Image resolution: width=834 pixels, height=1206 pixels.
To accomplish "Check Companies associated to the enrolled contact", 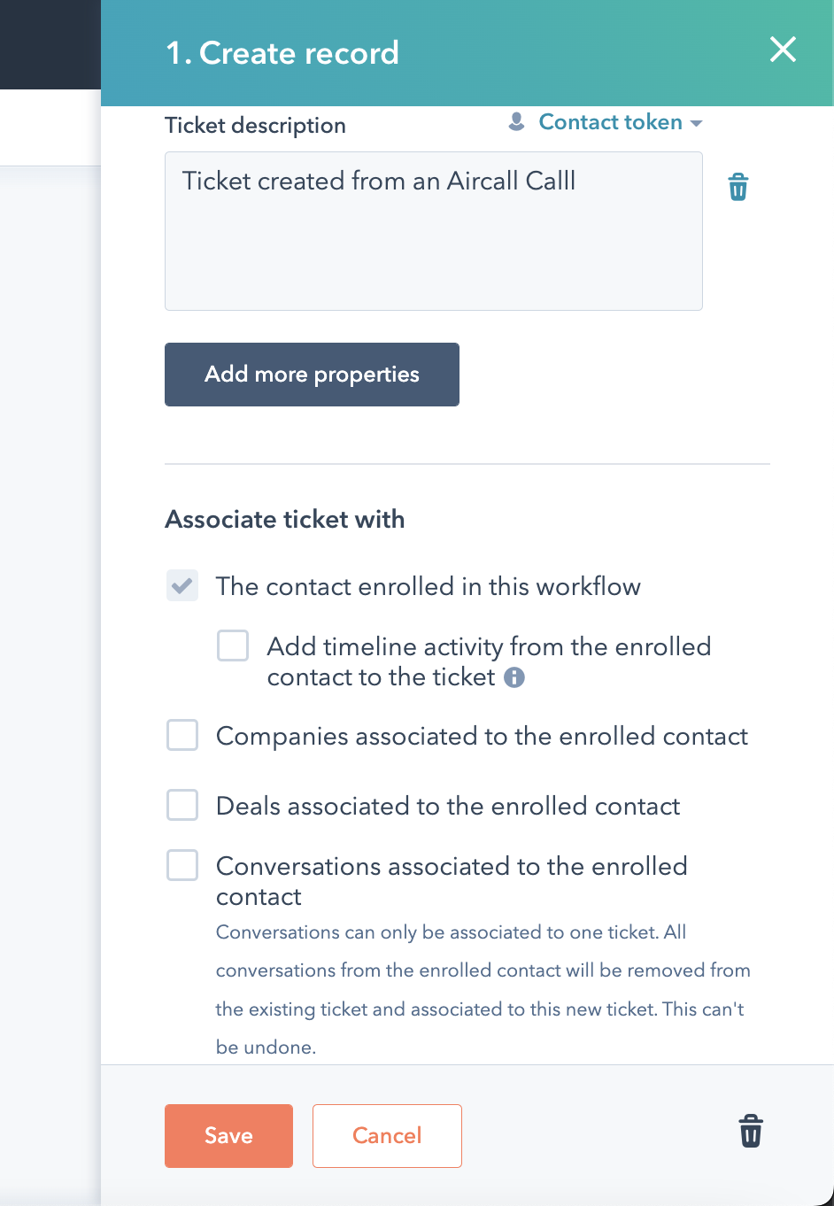I will pyautogui.click(x=182, y=735).
